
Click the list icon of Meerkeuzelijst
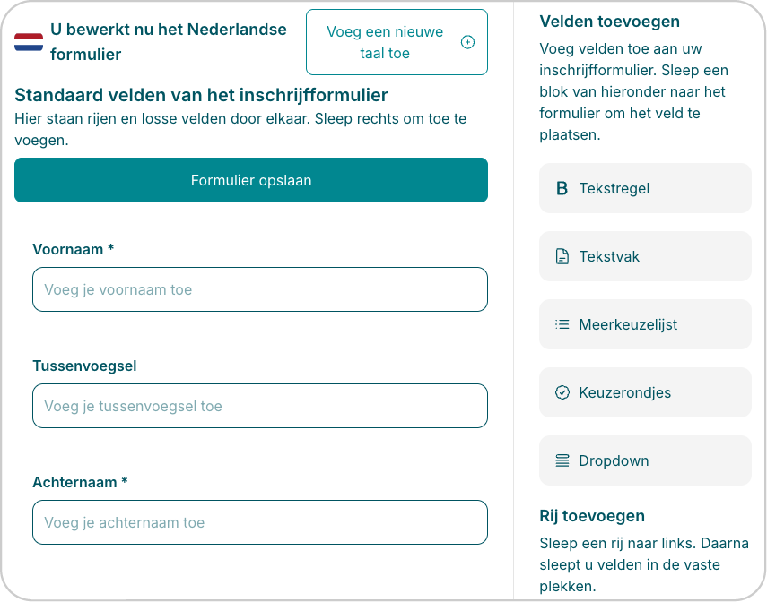[562, 324]
